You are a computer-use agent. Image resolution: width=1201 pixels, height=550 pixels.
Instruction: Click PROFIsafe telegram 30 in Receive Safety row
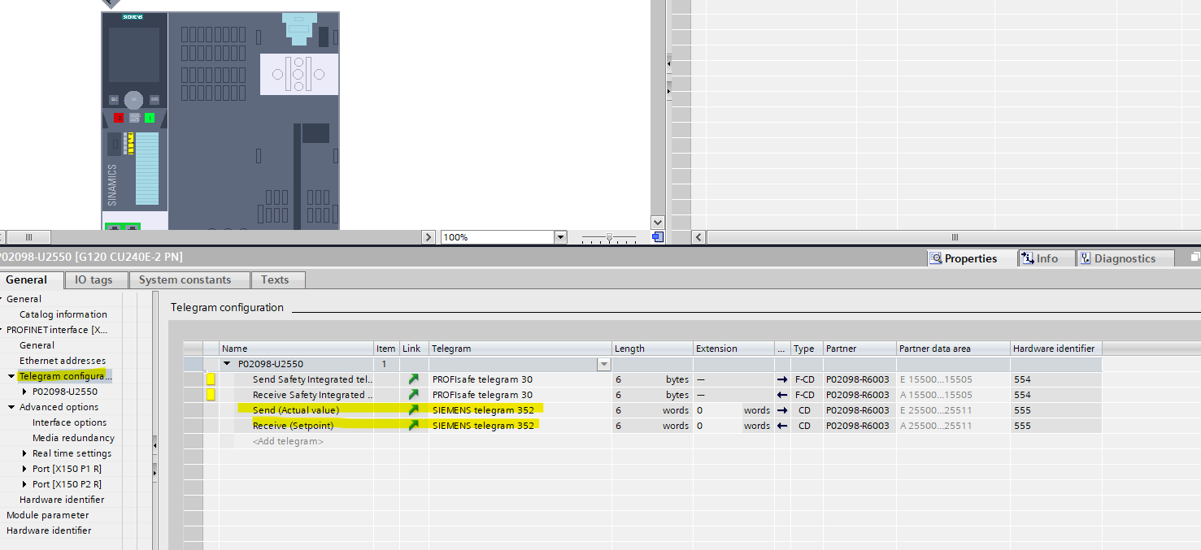coord(482,395)
